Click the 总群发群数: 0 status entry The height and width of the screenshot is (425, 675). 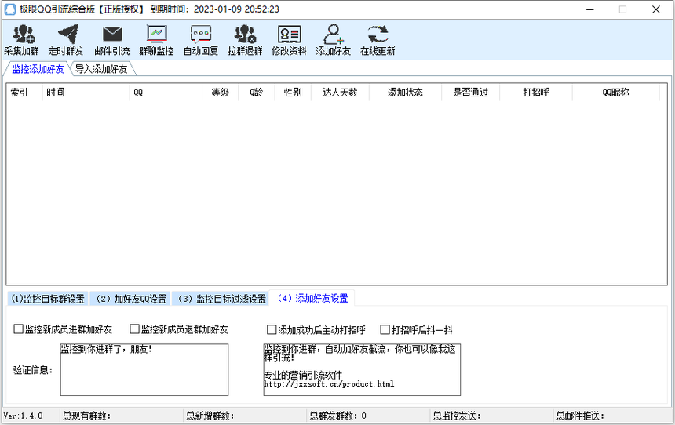point(338,416)
